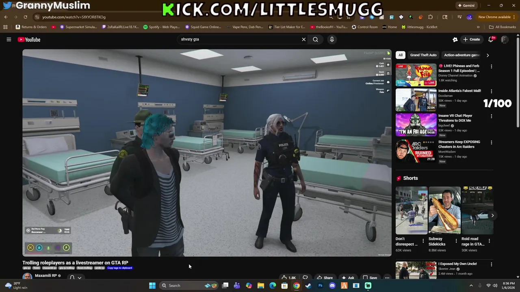The height and width of the screenshot is (292, 520).
Task: Open Steam from the taskbar
Action: (x=308, y=286)
